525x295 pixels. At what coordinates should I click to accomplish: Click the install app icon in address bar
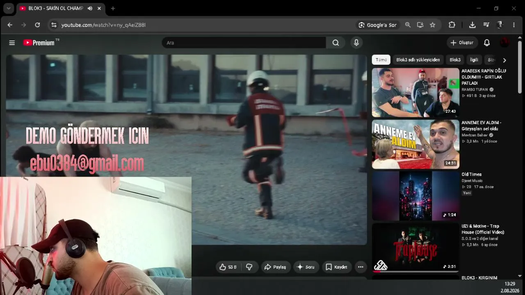[420, 25]
